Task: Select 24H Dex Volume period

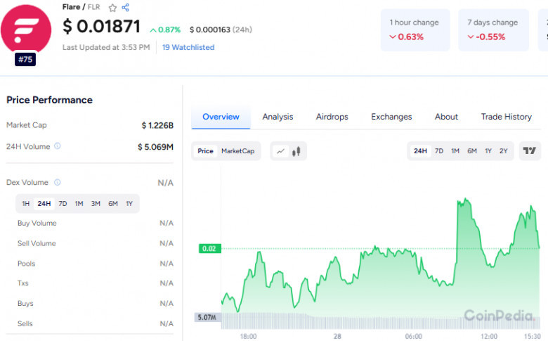Action: 44,204
